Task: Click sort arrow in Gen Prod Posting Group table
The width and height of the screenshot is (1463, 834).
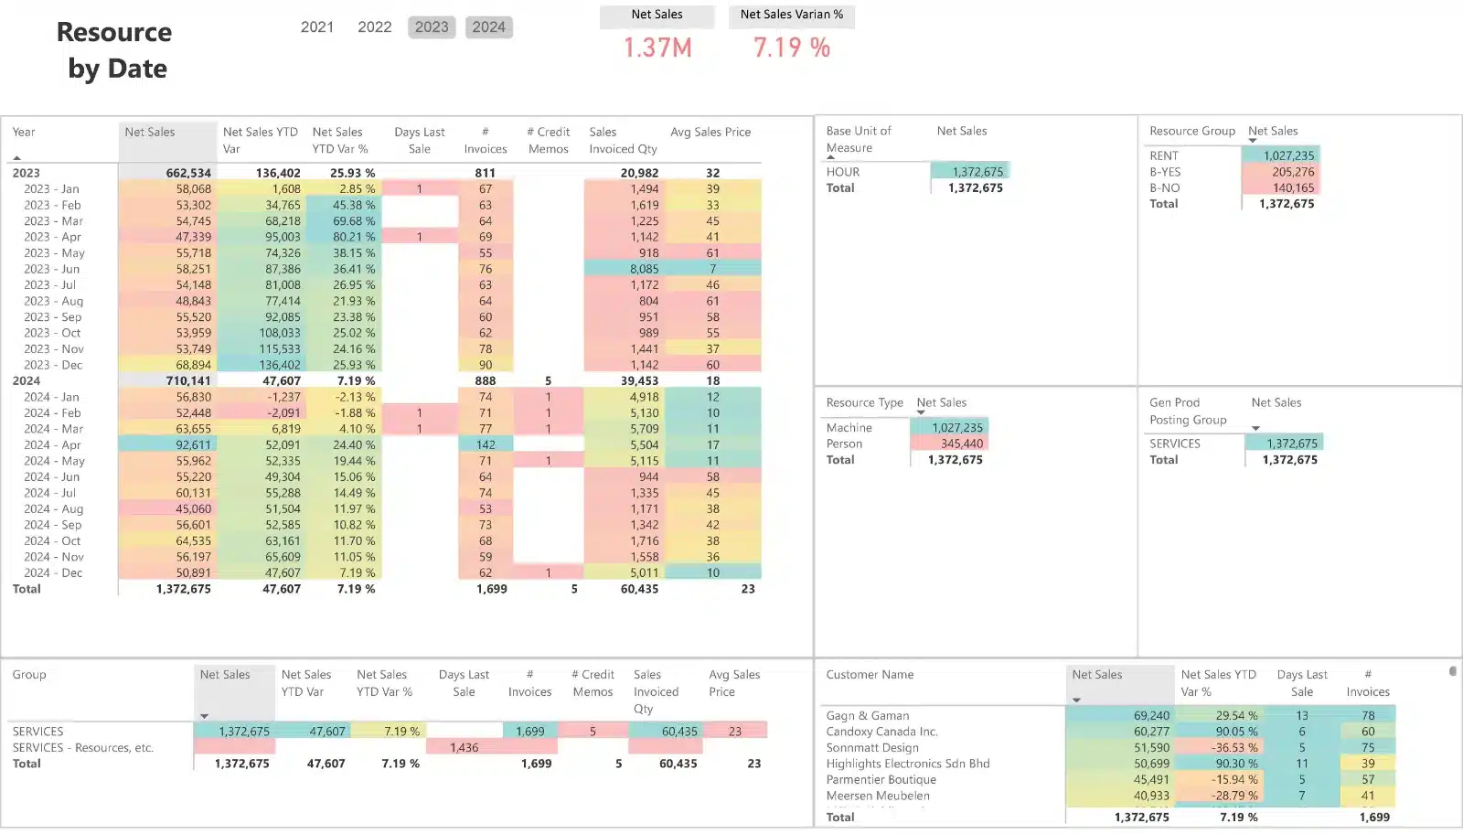Action: [1255, 428]
